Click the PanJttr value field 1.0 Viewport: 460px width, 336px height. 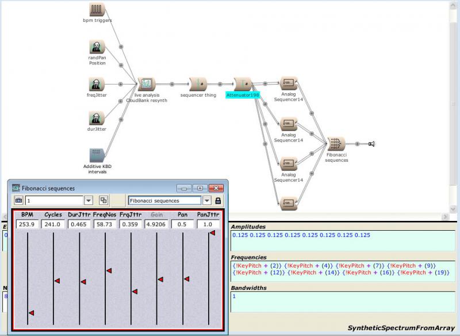coord(208,224)
